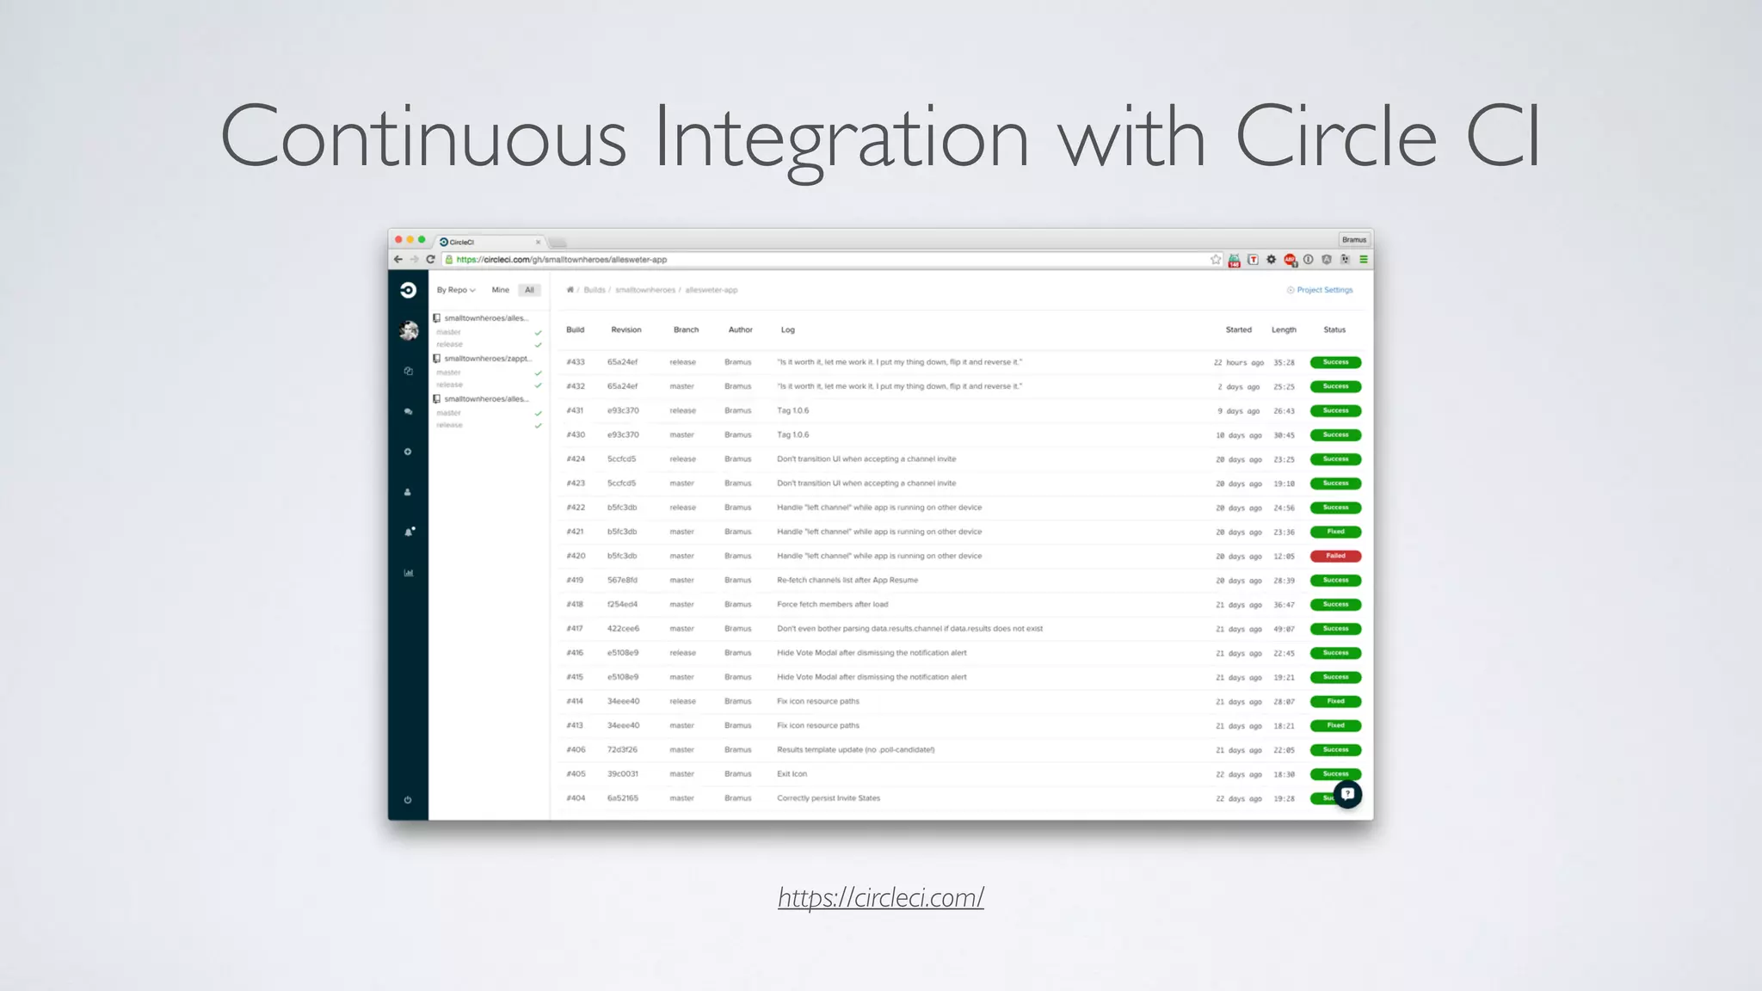
Task: Click Builds in the breadcrumb
Action: [x=595, y=290]
